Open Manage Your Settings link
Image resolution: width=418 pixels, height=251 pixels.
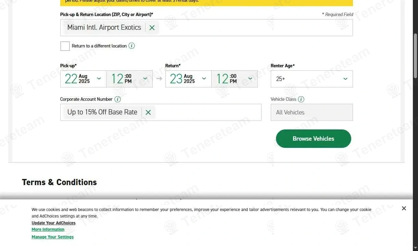pyautogui.click(x=52, y=237)
